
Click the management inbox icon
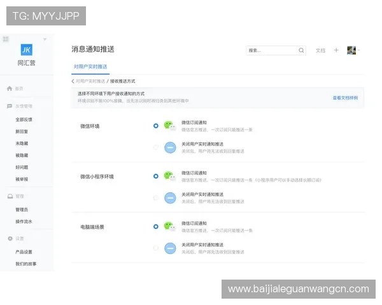(x=10, y=196)
